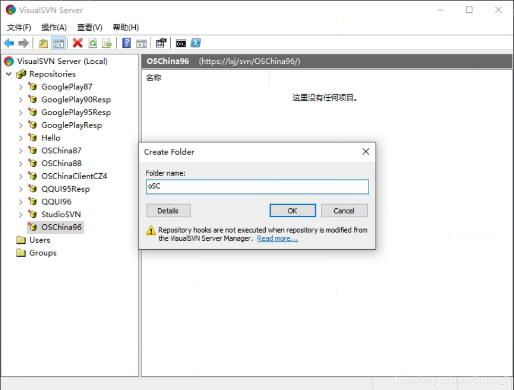The image size is (514, 390).
Task: Go up one level with folder icon
Action: point(43,43)
